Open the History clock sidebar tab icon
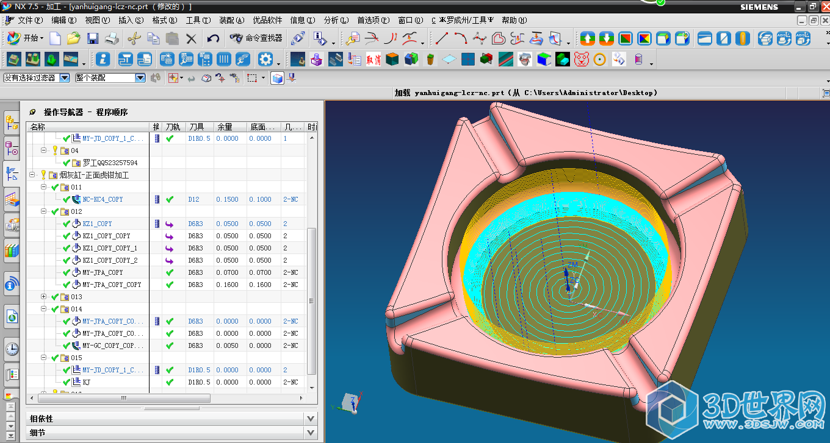 12,349
